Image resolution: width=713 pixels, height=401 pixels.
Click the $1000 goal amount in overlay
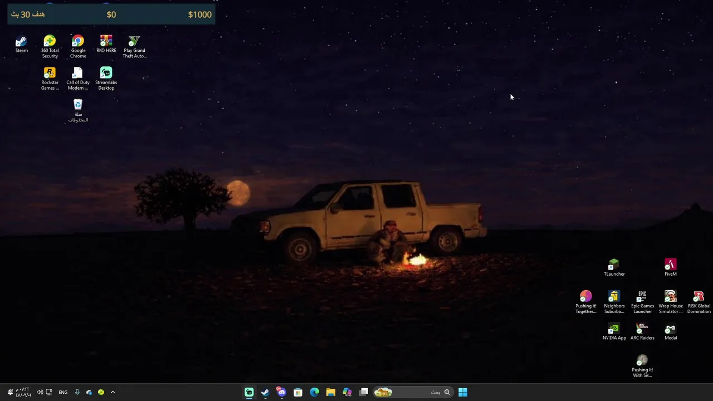(x=199, y=14)
